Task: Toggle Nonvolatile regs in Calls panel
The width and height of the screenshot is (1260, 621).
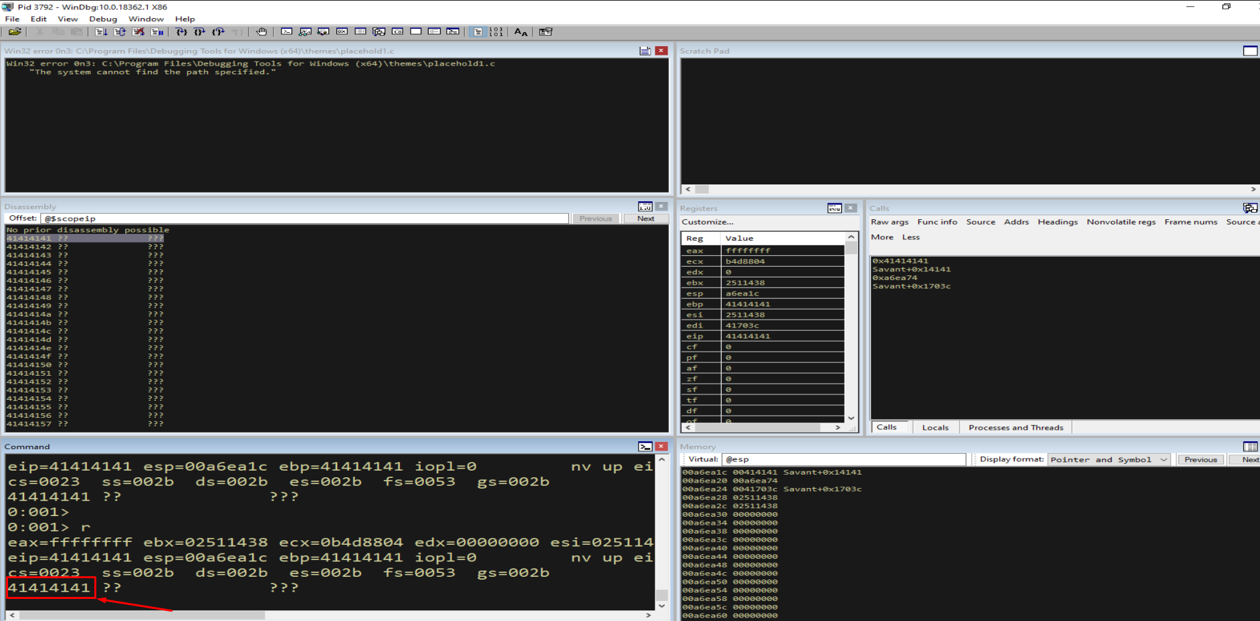Action: click(1121, 222)
